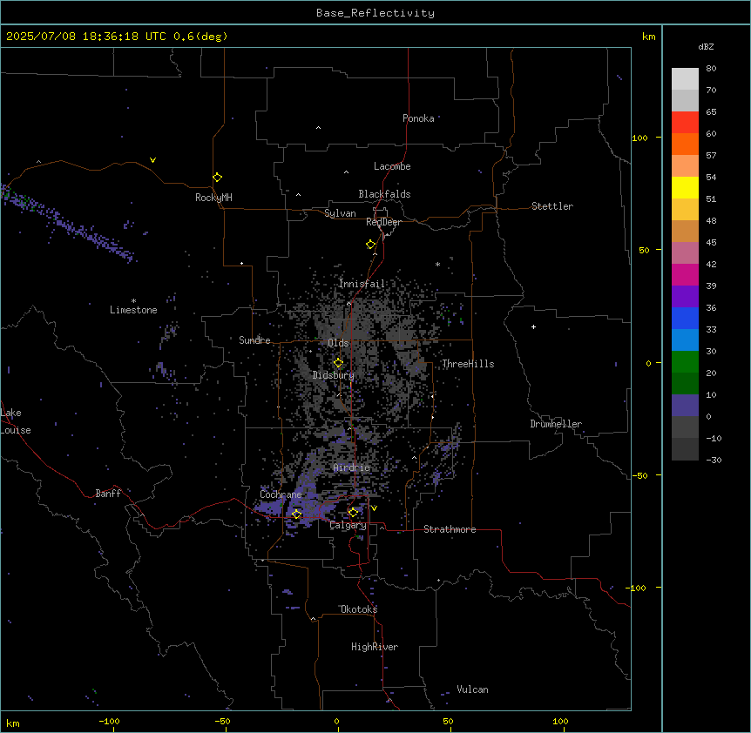This screenshot has width=751, height=733.
Task: Select the orange 57-60 dBZ swatch
Action: (685, 144)
